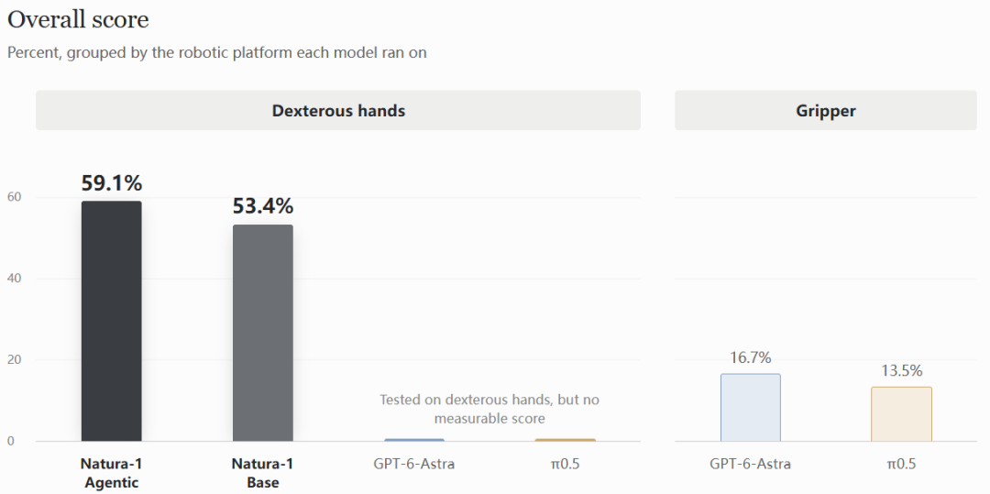Click the Natura-1 Base axis label
Image resolution: width=990 pixels, height=494 pixels.
(x=263, y=473)
